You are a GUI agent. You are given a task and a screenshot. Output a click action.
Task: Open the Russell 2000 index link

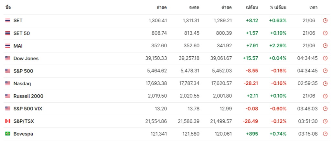[28, 96]
